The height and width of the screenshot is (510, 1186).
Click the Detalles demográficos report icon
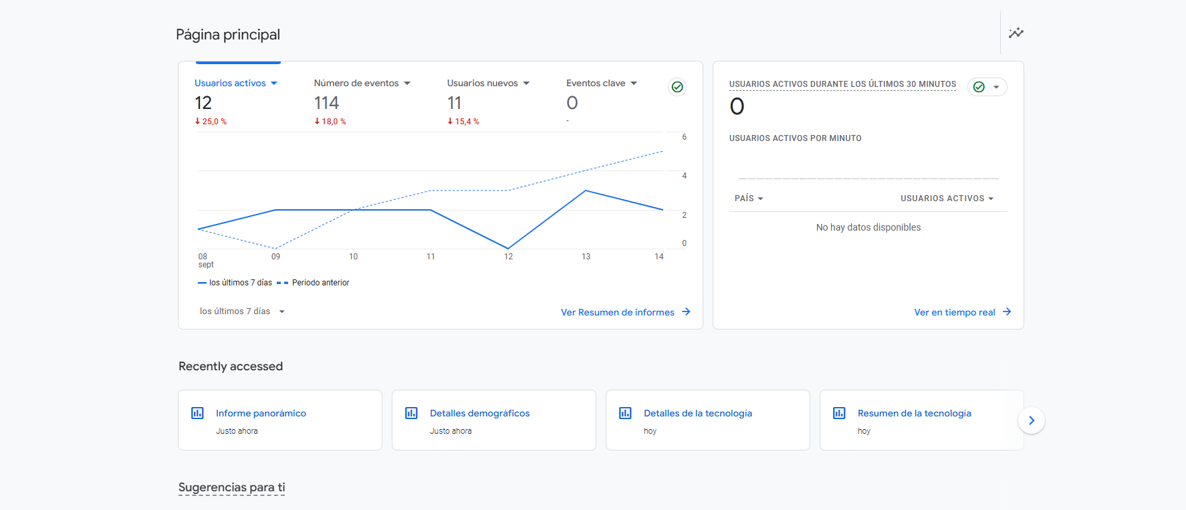[411, 413]
